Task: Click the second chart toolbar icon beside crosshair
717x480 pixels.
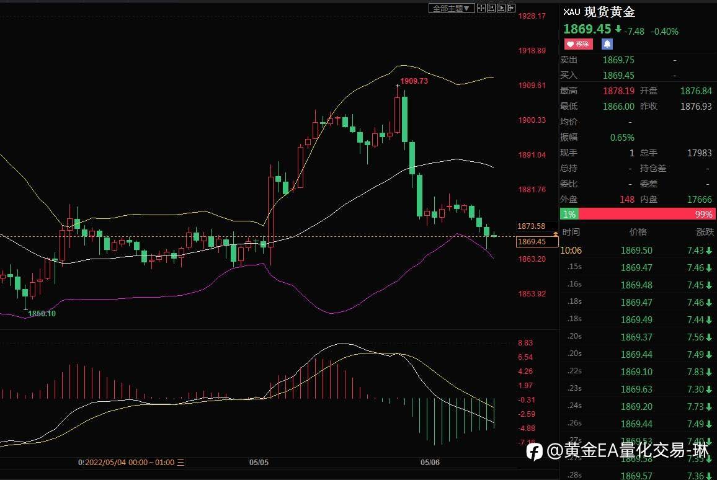Action: coord(491,8)
